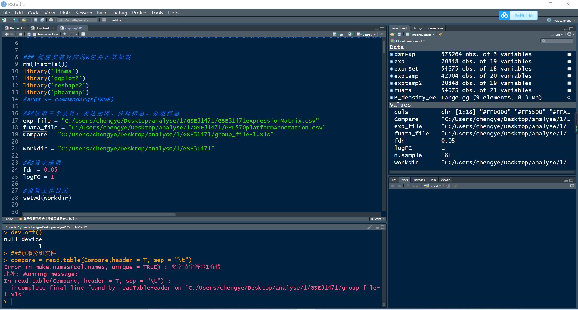Open the Export dropdown in Plots pane
This screenshot has width=578, height=310.
433,186
